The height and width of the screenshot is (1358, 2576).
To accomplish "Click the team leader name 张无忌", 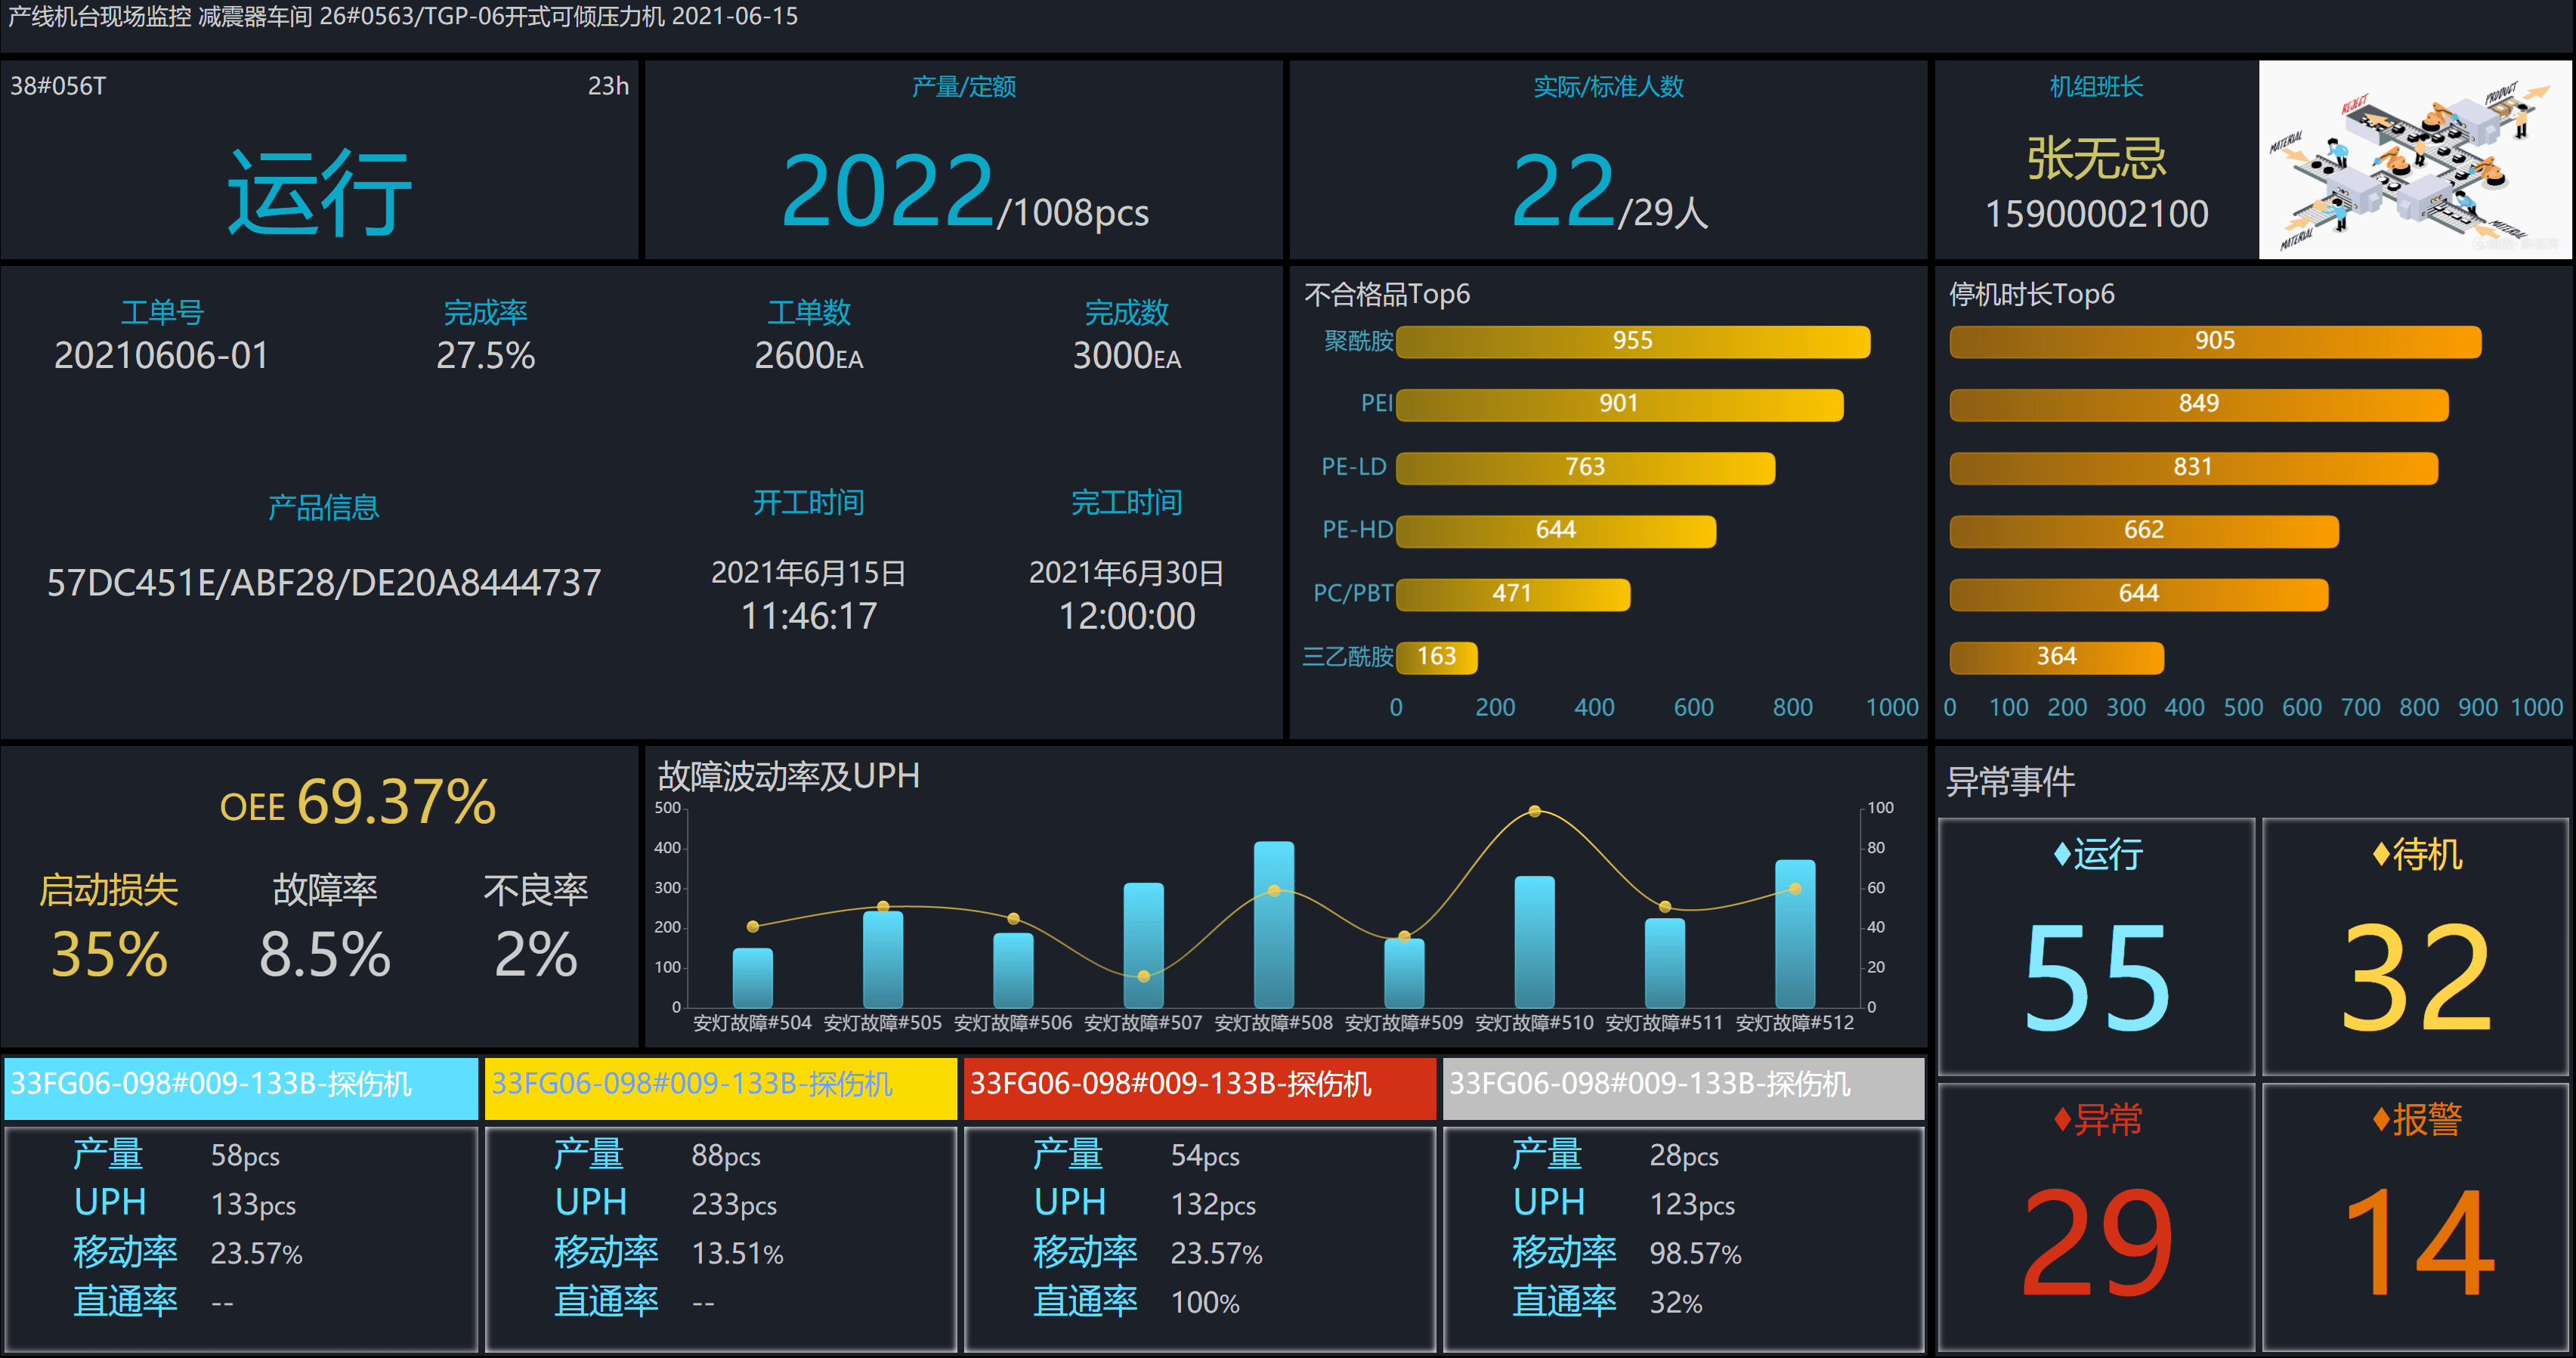I will [2097, 158].
